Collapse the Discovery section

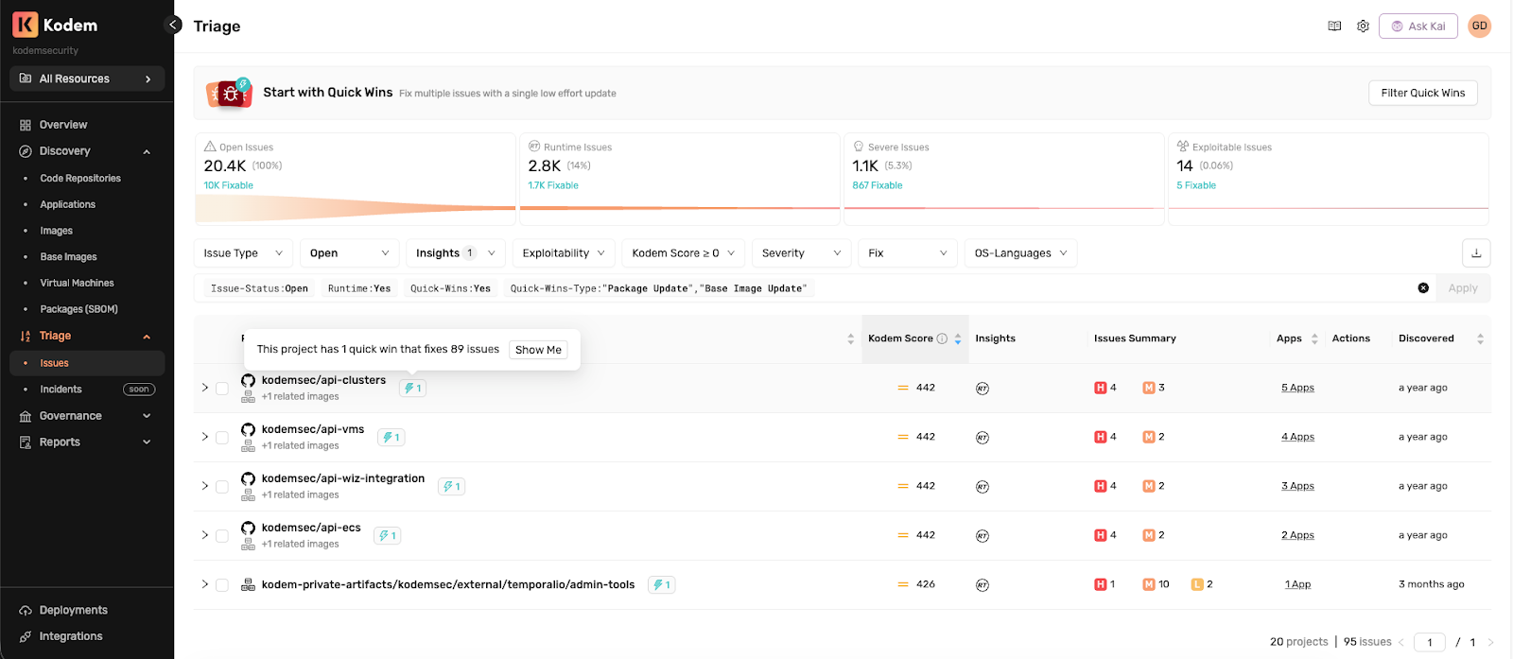[x=147, y=151]
